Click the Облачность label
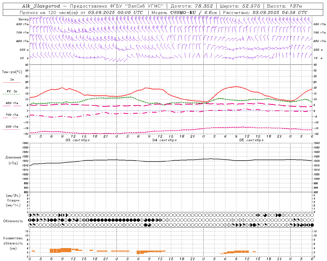Viewport: 327px width, 261px height. click(13, 221)
